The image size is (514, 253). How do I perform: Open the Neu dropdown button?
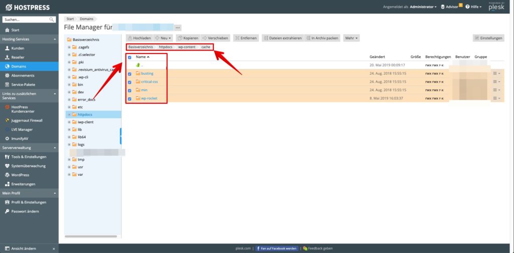tap(164, 38)
